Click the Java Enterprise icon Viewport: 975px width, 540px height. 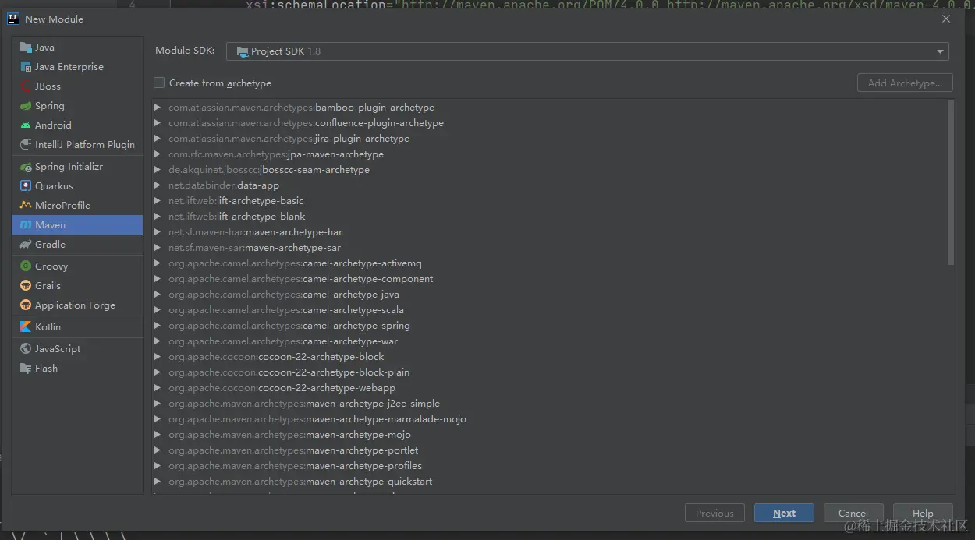26,67
